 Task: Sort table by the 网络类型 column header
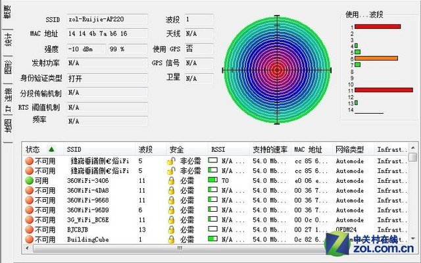pos(353,149)
